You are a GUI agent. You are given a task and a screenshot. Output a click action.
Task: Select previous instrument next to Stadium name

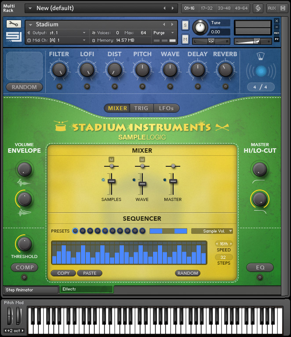[164, 24]
